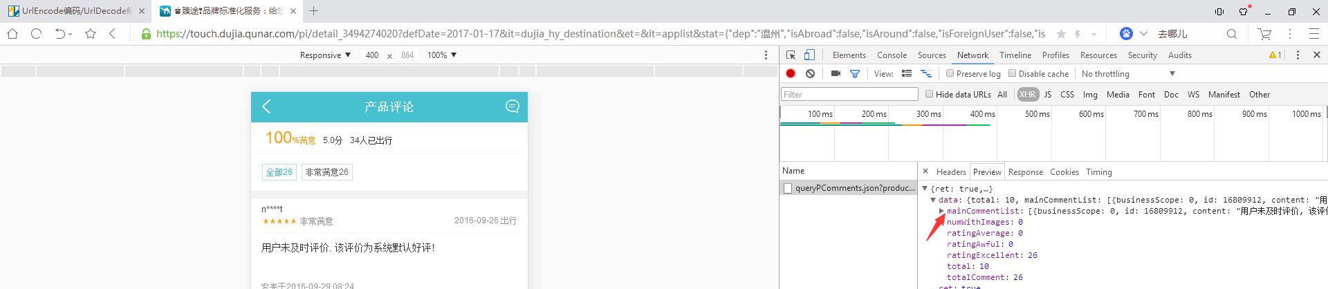
Task: Click the undo closed tab icon
Action: pyautogui.click(x=60, y=33)
